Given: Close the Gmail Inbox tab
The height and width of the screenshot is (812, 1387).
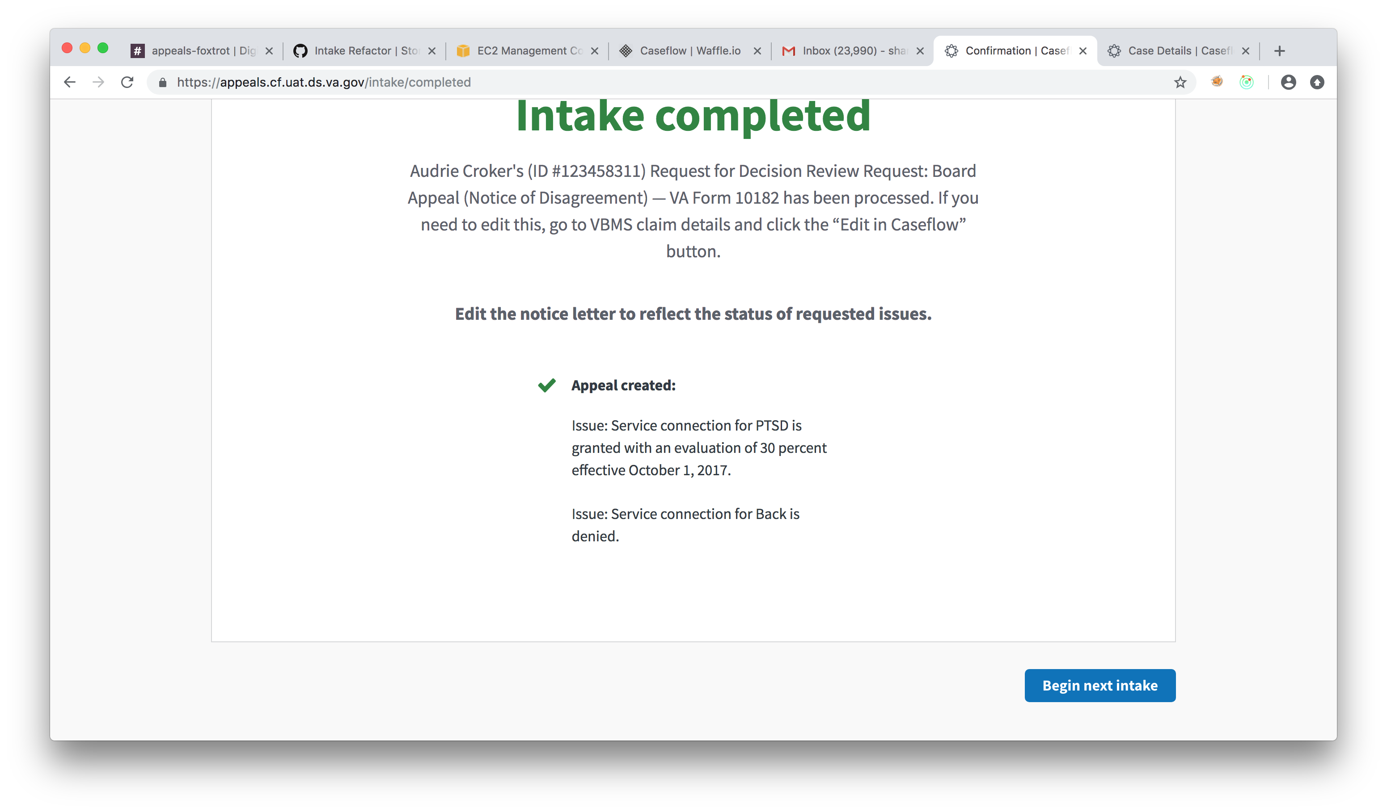Looking at the screenshot, I should pyautogui.click(x=920, y=51).
